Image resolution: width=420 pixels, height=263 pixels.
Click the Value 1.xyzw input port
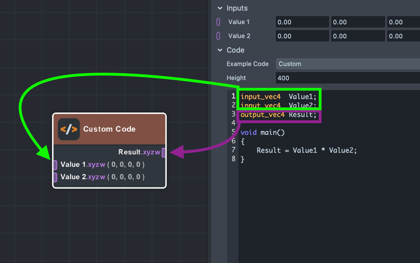[55, 165]
